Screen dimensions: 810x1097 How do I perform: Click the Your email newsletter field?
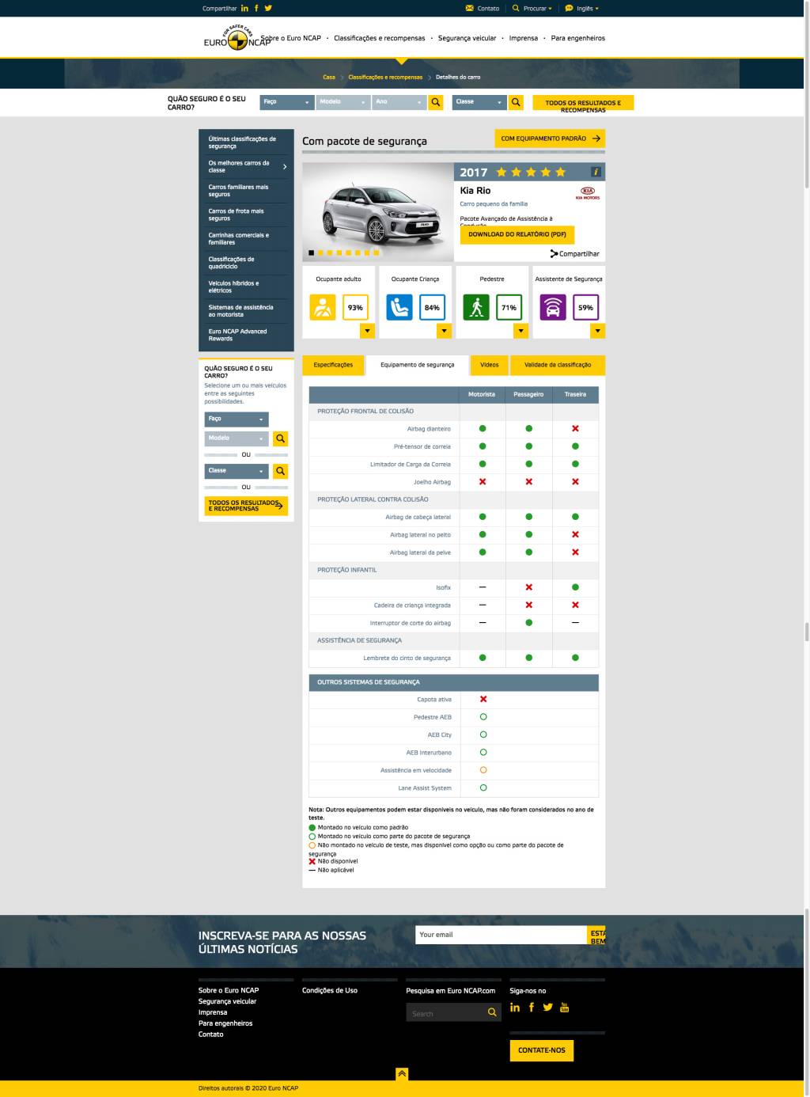click(501, 935)
